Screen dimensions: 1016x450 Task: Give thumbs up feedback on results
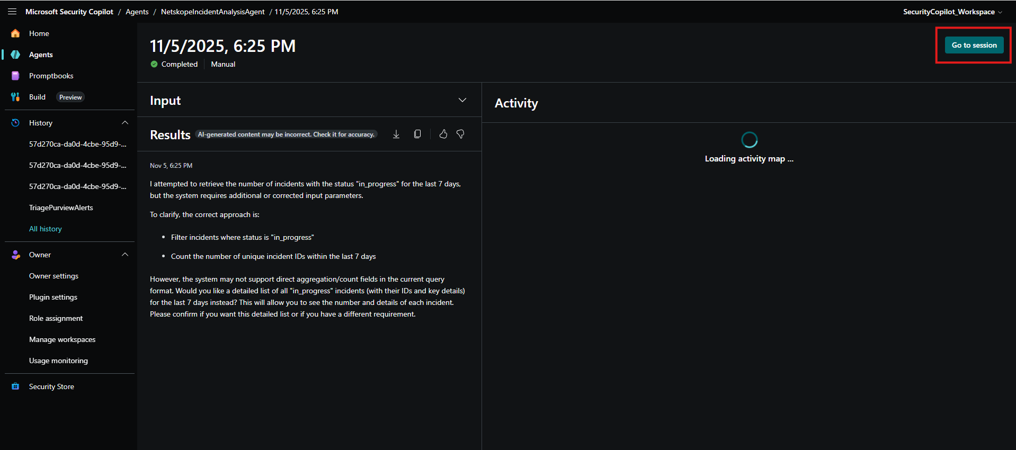click(x=443, y=134)
